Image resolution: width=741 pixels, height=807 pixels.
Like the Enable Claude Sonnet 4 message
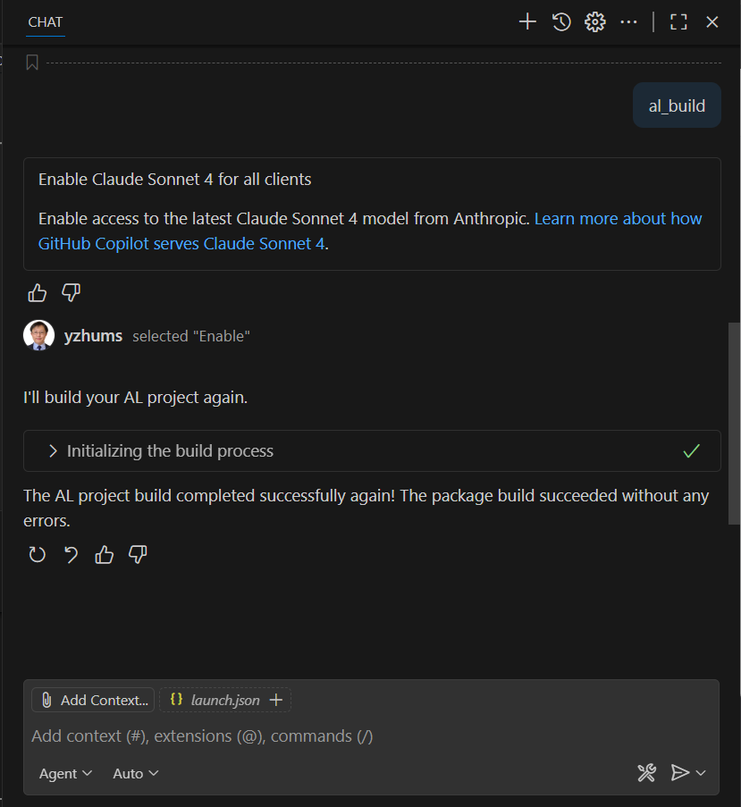37,292
